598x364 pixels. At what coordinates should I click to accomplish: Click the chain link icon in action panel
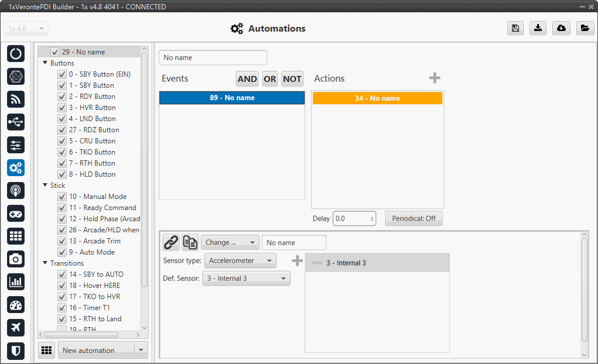pyautogui.click(x=171, y=242)
